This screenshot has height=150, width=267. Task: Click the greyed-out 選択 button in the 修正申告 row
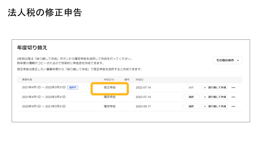point(191,87)
